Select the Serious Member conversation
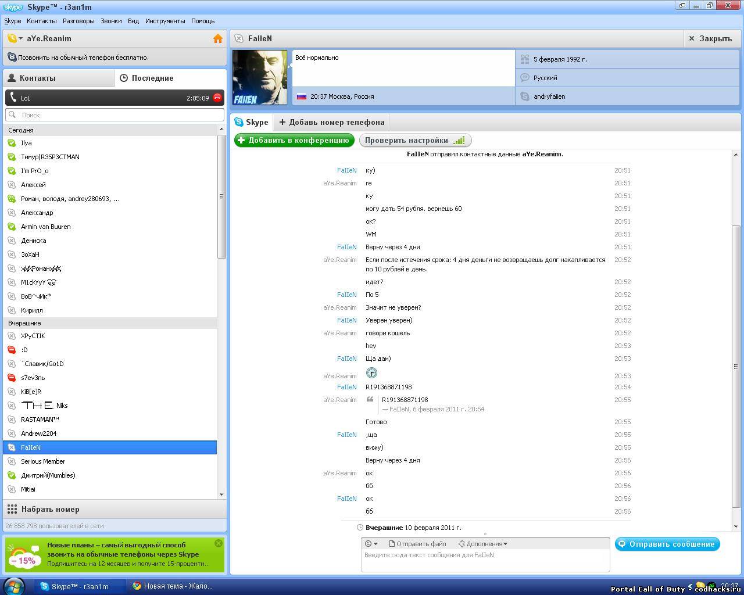Image resolution: width=744 pixels, height=595 pixels. [x=110, y=461]
